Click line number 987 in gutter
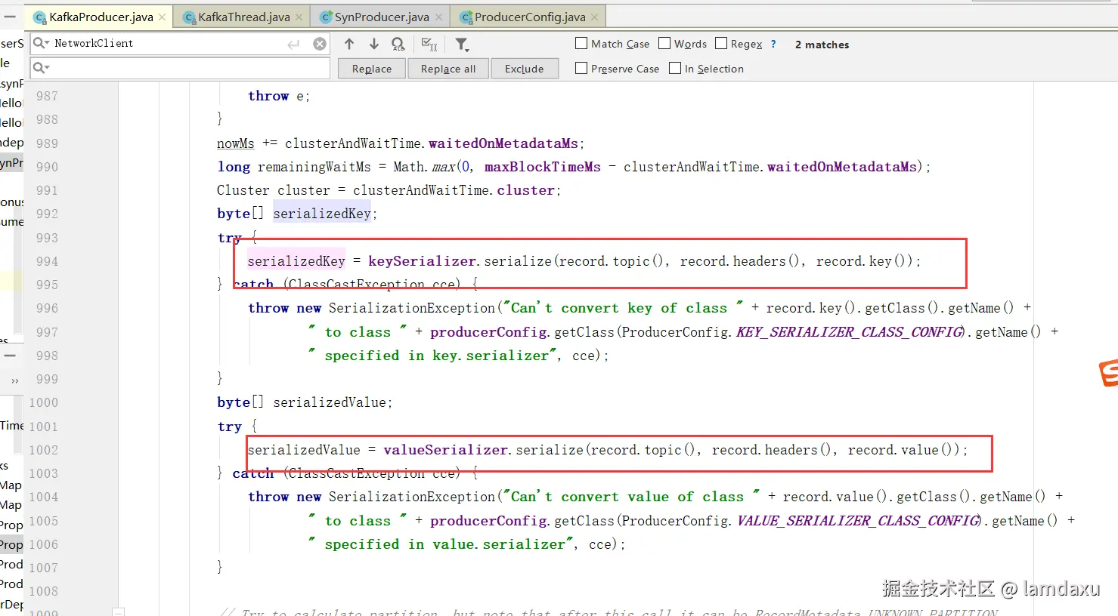1118x616 pixels. coord(47,96)
